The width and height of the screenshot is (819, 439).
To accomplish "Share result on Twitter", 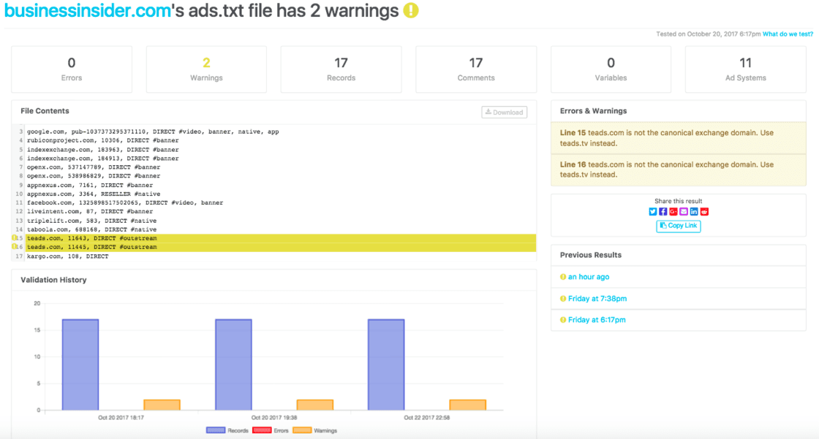I will [652, 211].
